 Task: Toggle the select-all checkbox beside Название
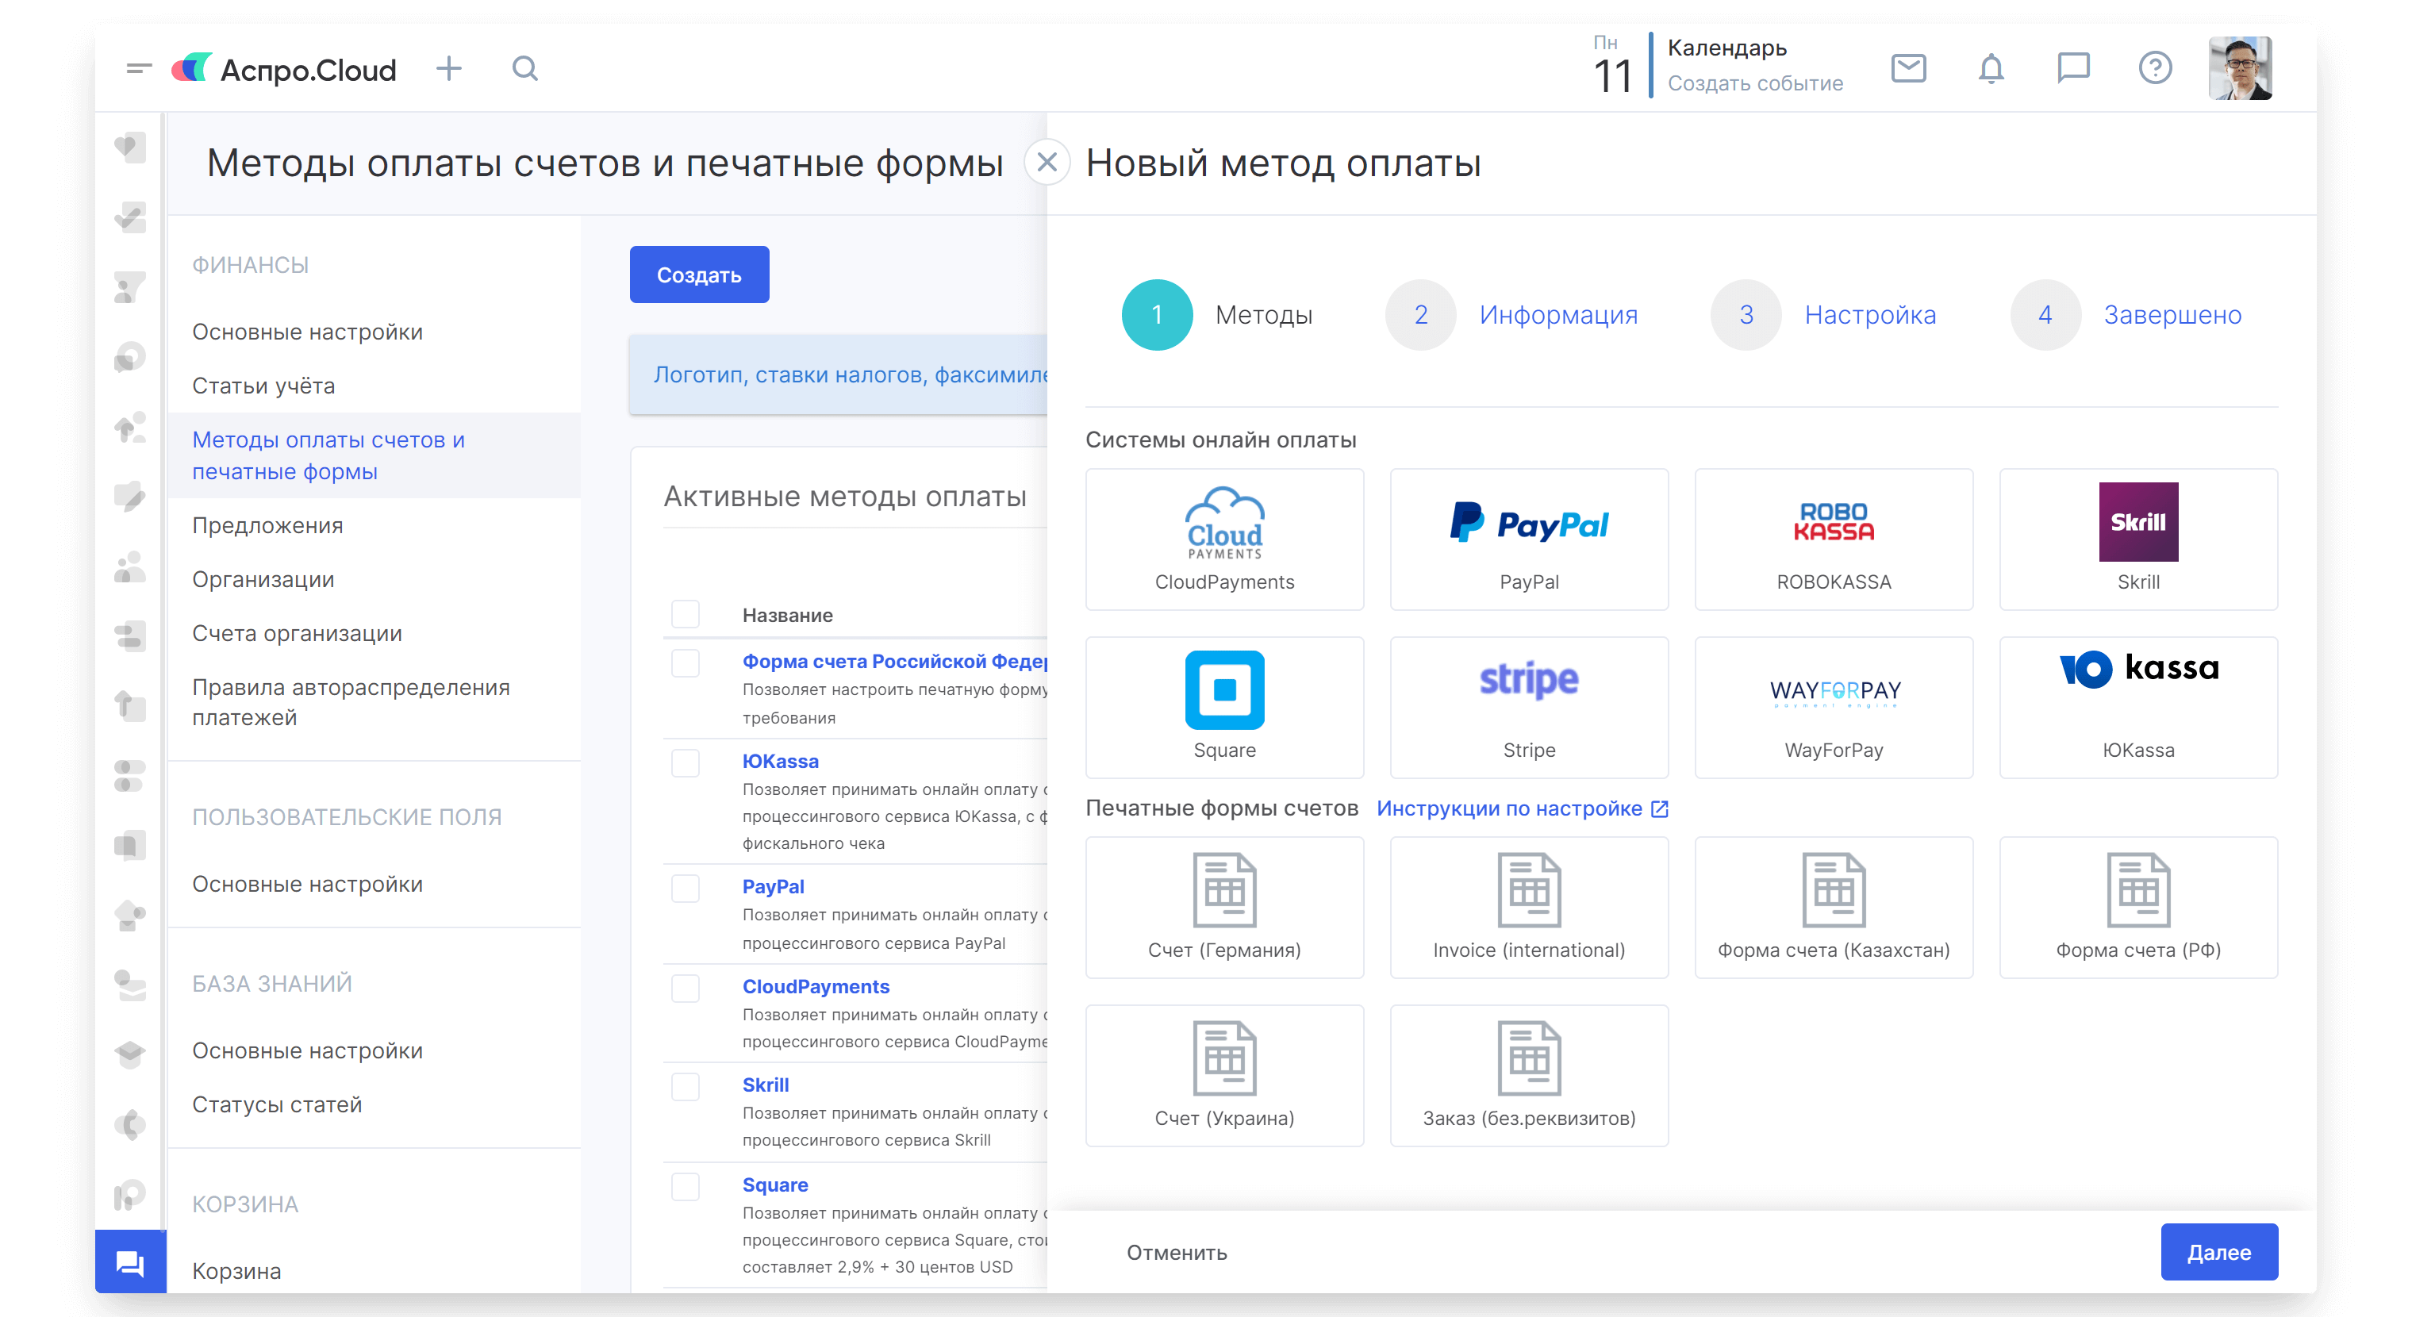click(x=686, y=614)
